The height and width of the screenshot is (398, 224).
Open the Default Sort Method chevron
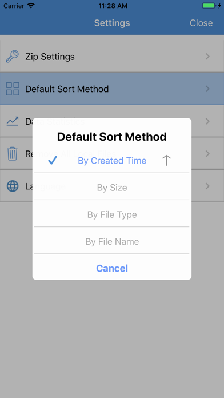(207, 89)
